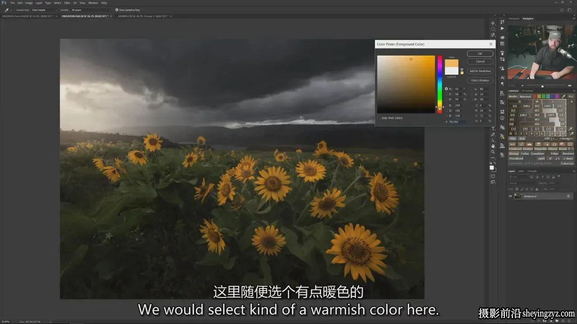Click the Background layer lock icon
The image size is (577, 324).
pos(568,196)
